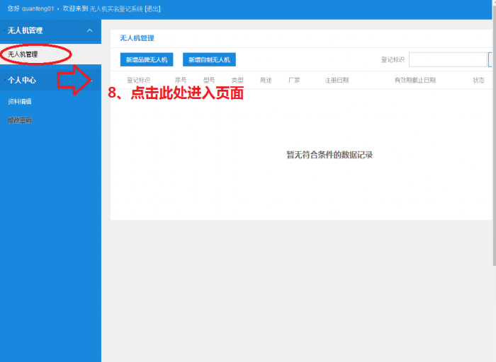Click the 有效期截止日期 column header
The image size is (496, 362).
pos(415,80)
